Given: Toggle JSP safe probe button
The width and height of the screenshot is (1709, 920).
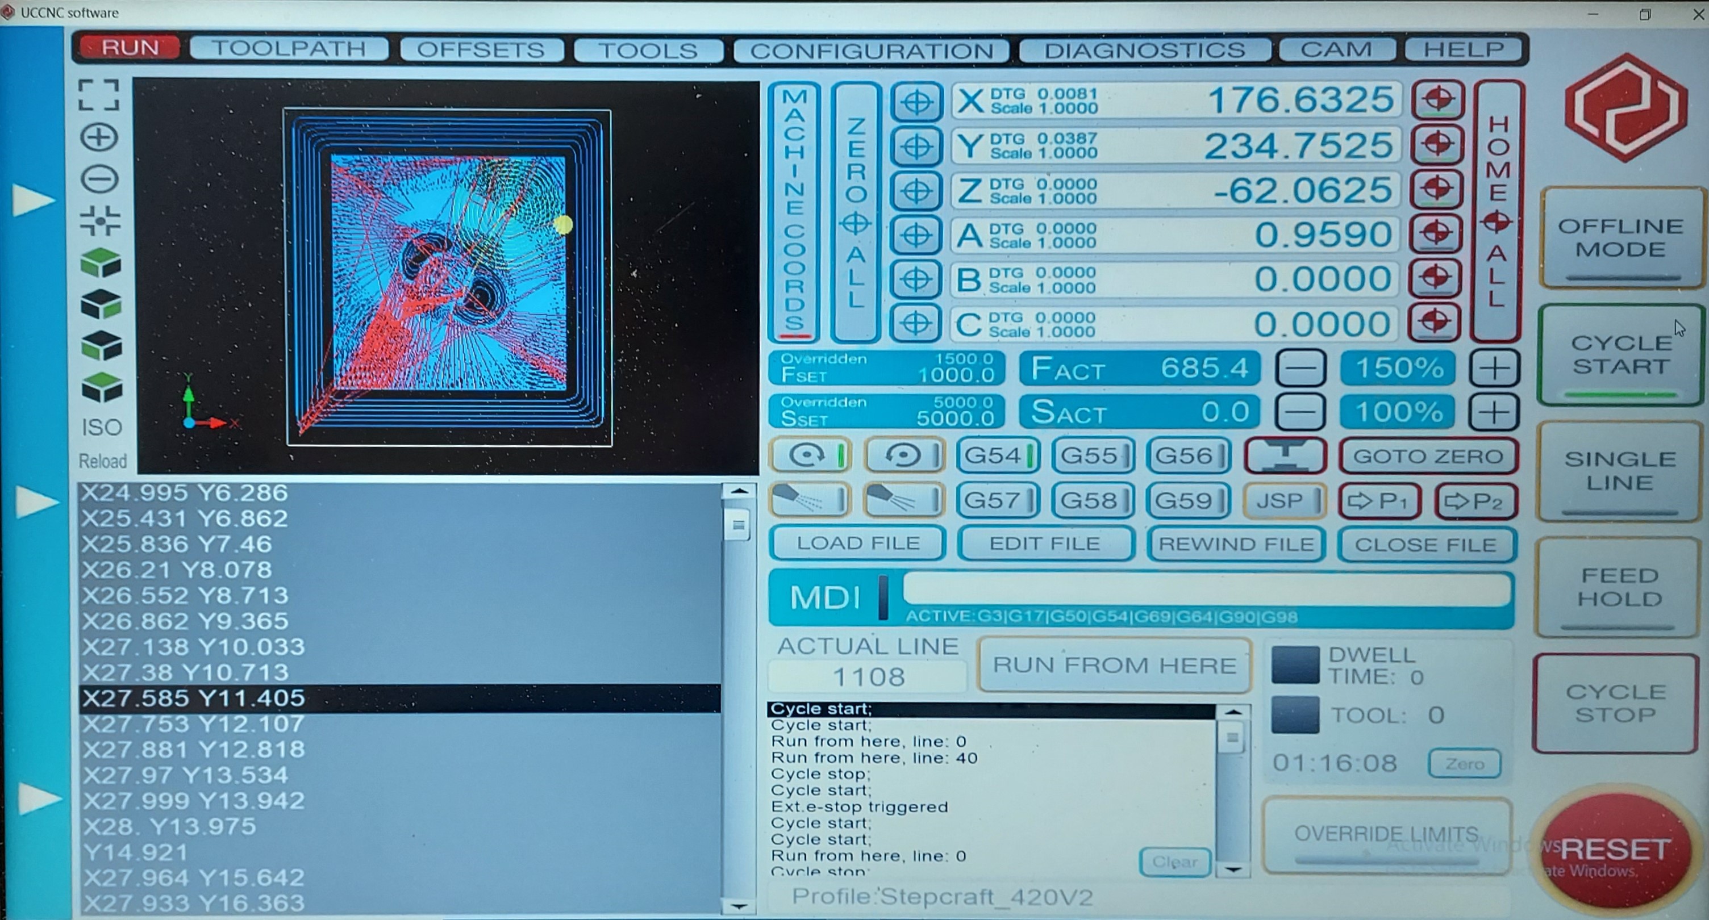Looking at the screenshot, I should pos(1285,500).
